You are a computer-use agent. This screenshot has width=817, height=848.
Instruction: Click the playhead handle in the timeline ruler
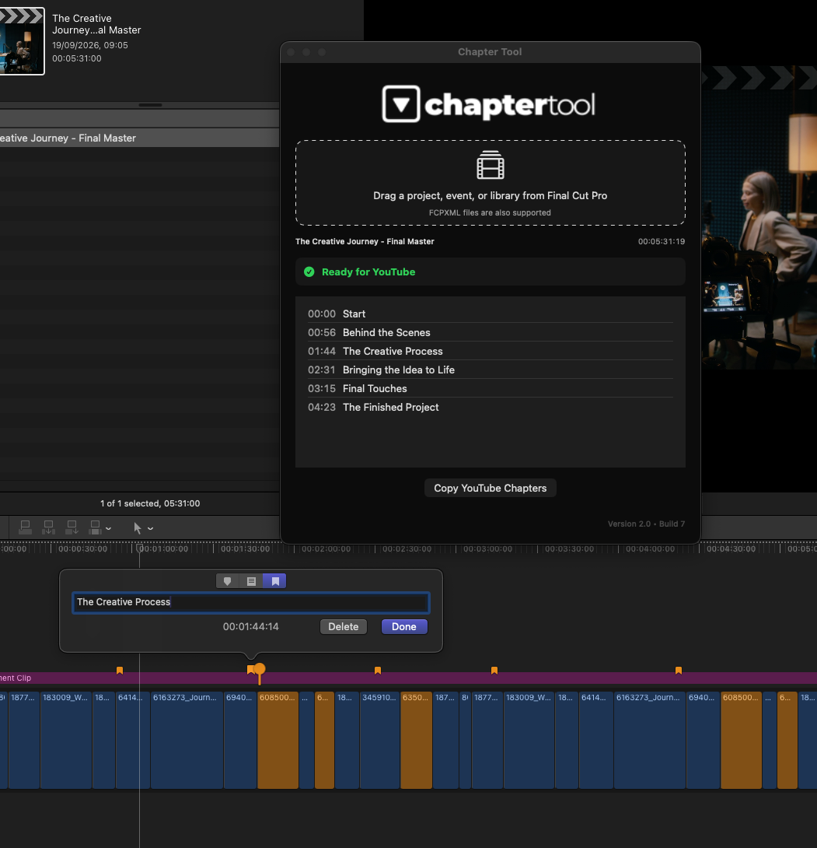click(139, 548)
